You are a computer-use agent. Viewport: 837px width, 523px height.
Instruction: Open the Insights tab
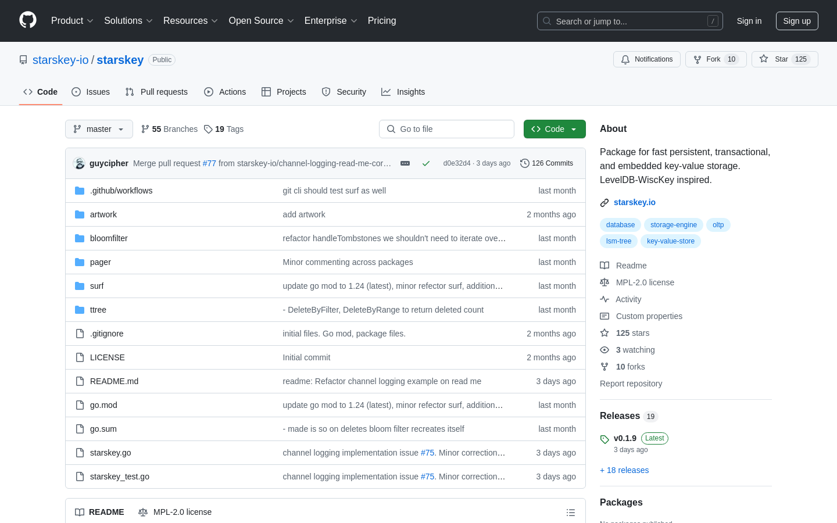403,92
